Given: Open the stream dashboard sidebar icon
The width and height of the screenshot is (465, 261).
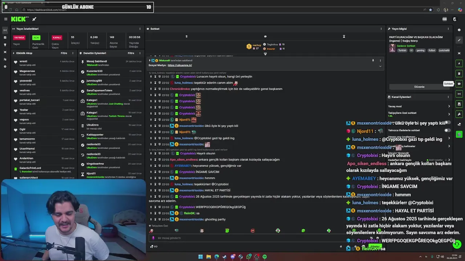Looking at the screenshot, I should (5, 30).
